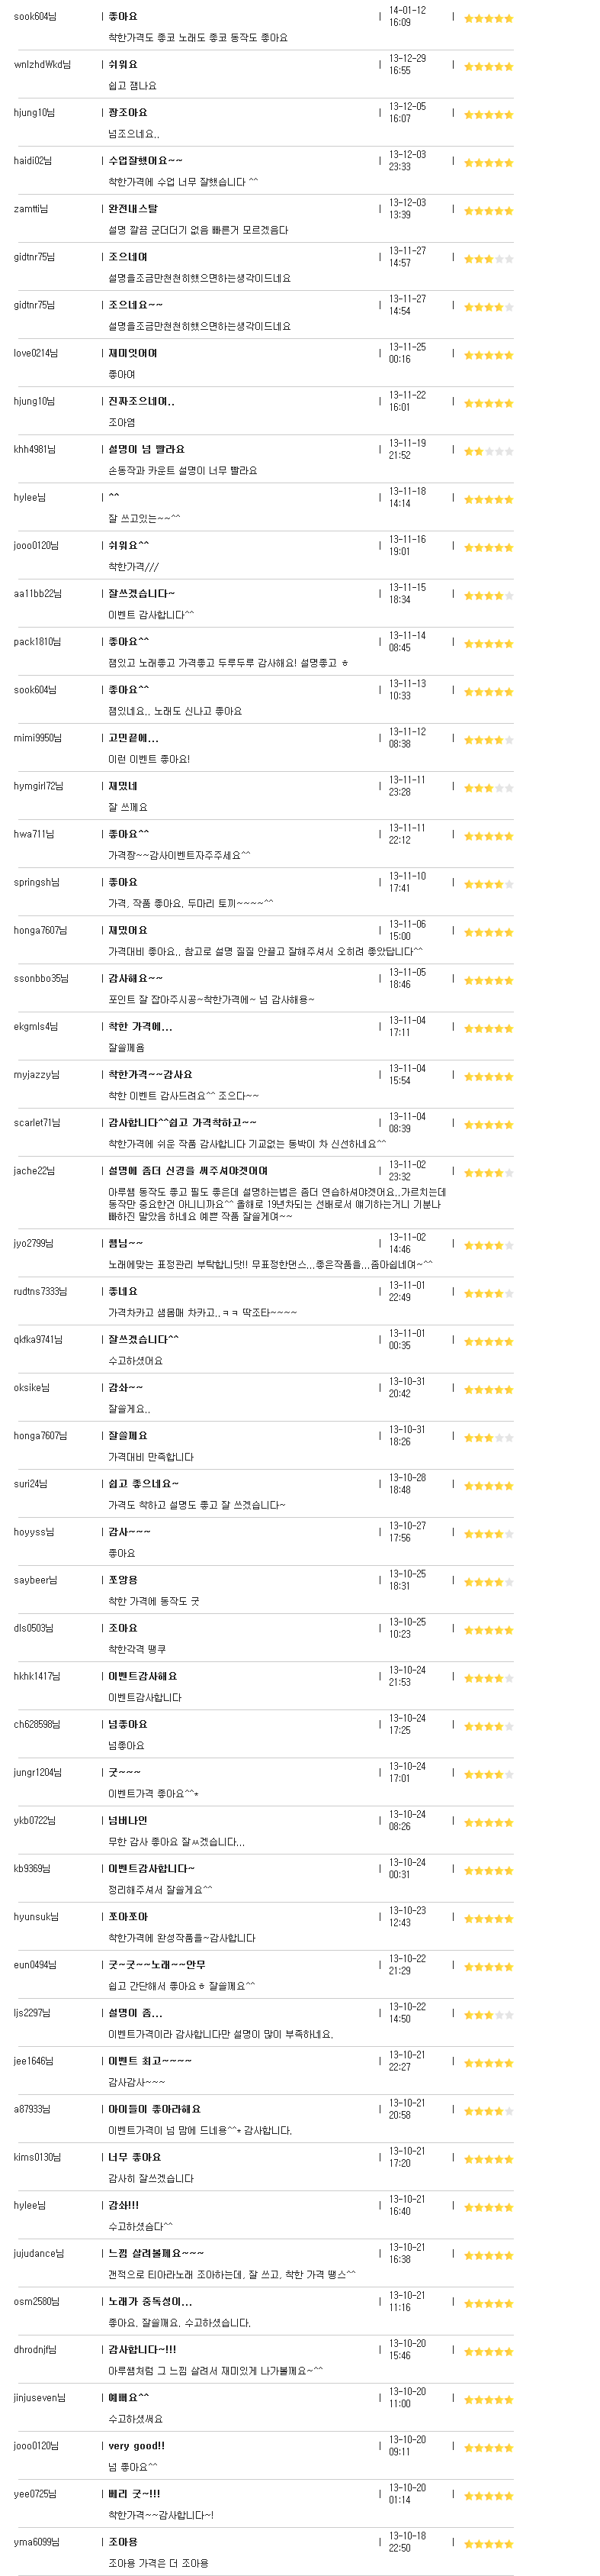Select the five-star rating on zamtti's review
Image resolution: width=600 pixels, height=2576 pixels.
coord(488,211)
